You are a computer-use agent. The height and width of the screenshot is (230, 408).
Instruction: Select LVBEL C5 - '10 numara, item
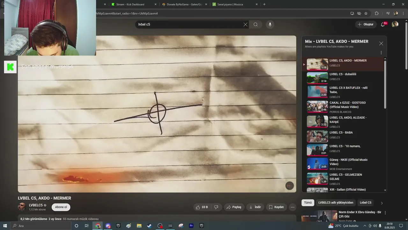point(343,150)
